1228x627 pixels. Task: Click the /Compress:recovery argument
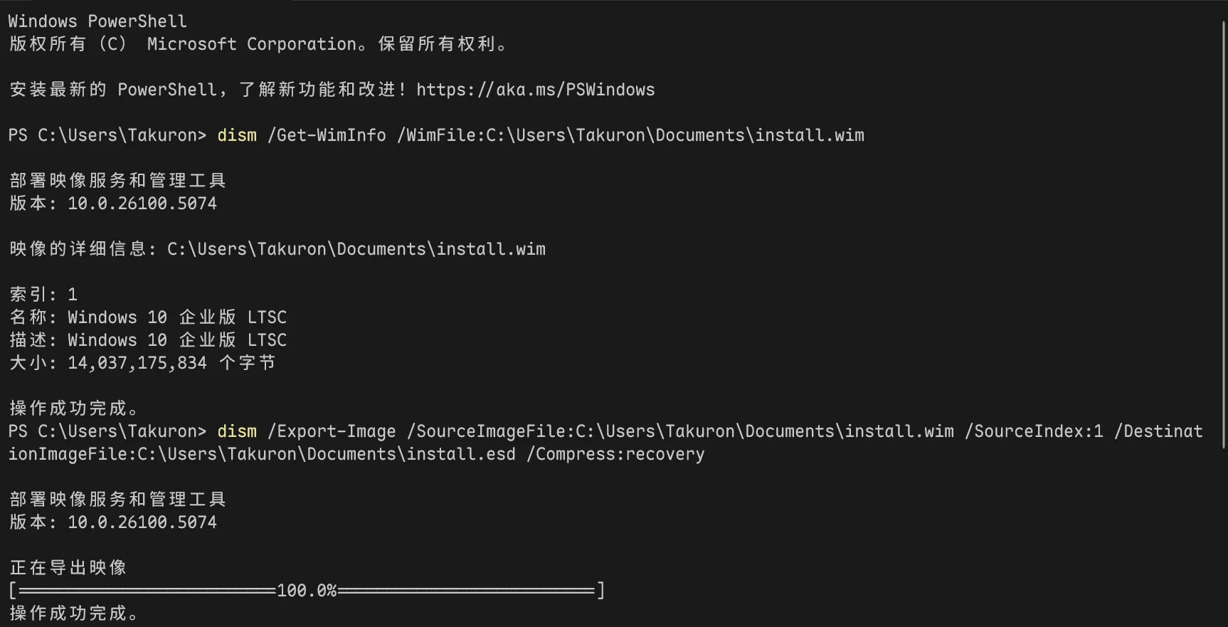tap(615, 454)
